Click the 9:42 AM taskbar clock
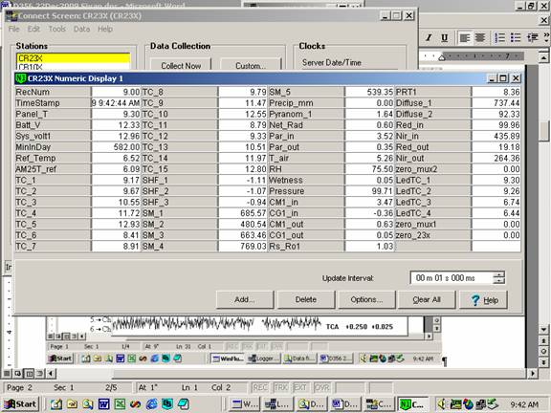This screenshot has height=413, width=551. [524, 404]
